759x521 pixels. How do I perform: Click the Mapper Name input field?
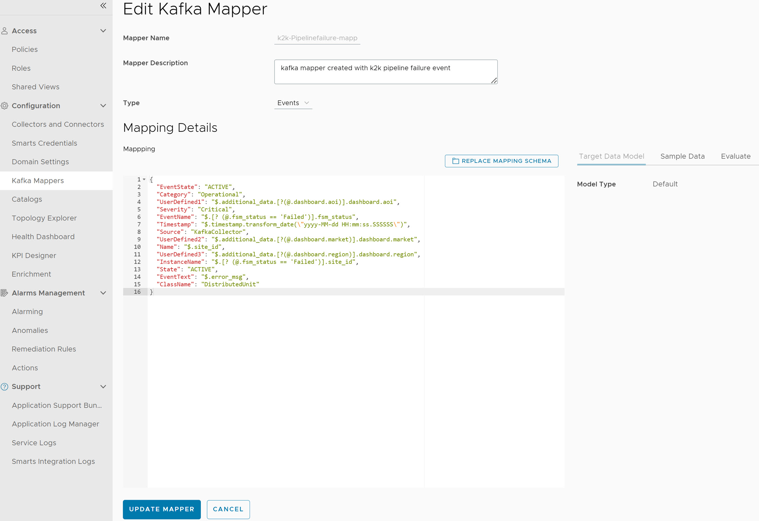point(319,38)
